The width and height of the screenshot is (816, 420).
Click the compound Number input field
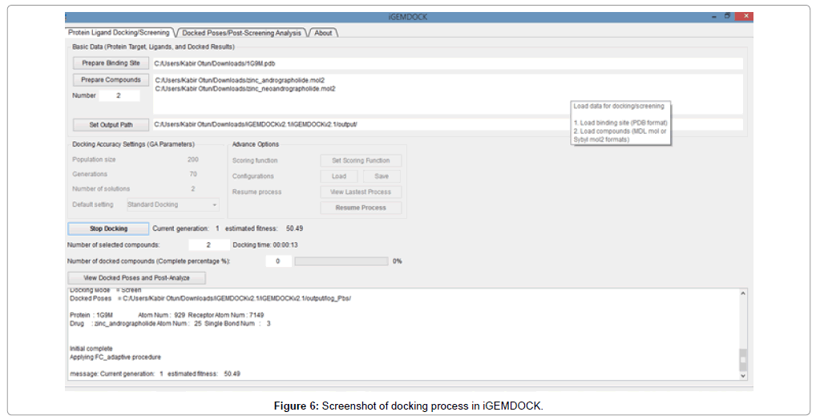click(119, 95)
